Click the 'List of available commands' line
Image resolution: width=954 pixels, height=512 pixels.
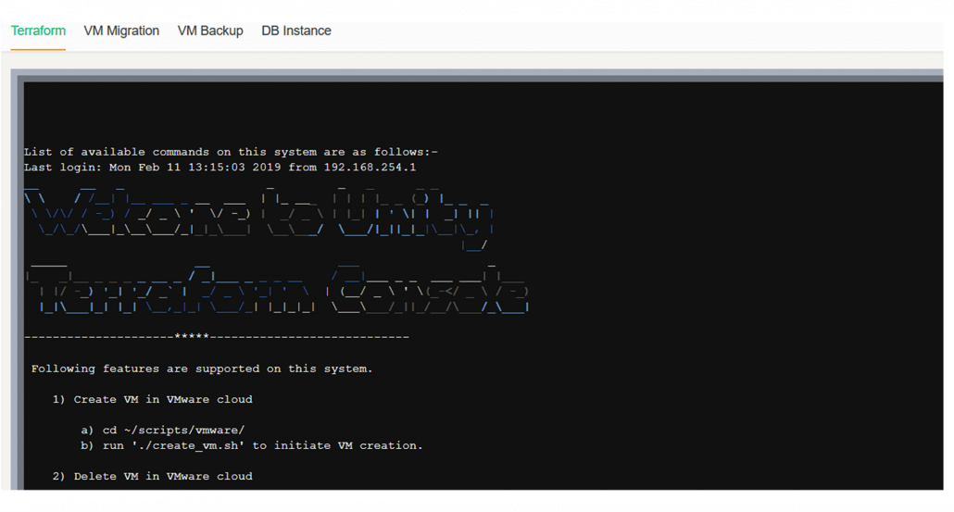pyautogui.click(x=232, y=152)
